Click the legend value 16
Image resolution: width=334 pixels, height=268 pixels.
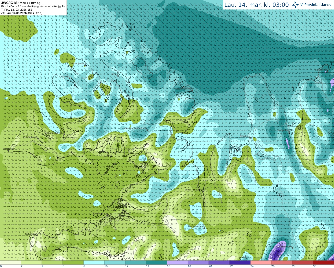pos(169,266)
